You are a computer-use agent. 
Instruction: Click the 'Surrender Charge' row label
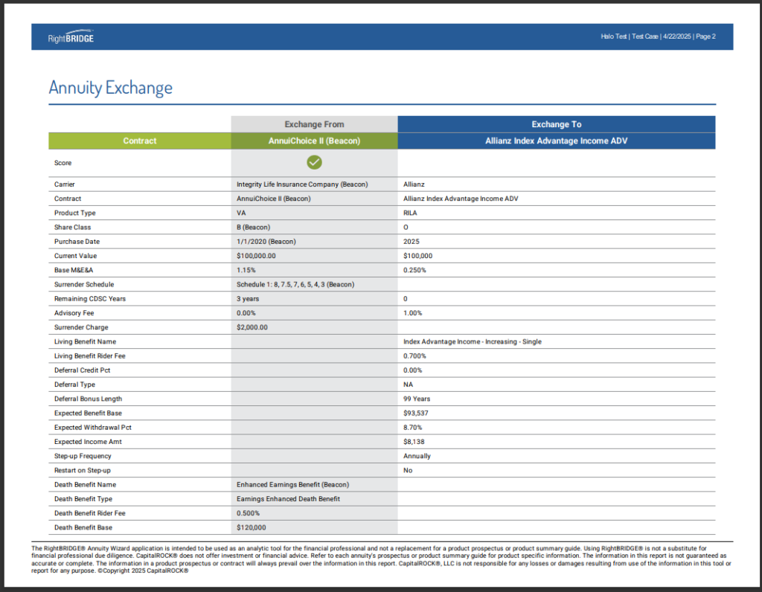coord(81,327)
